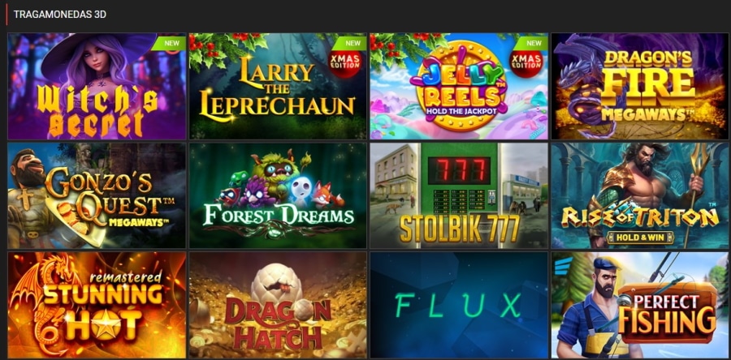This screenshot has width=731, height=360.
Task: Click XMAS Edition ornament on Jelly Reels
Action: point(527,64)
